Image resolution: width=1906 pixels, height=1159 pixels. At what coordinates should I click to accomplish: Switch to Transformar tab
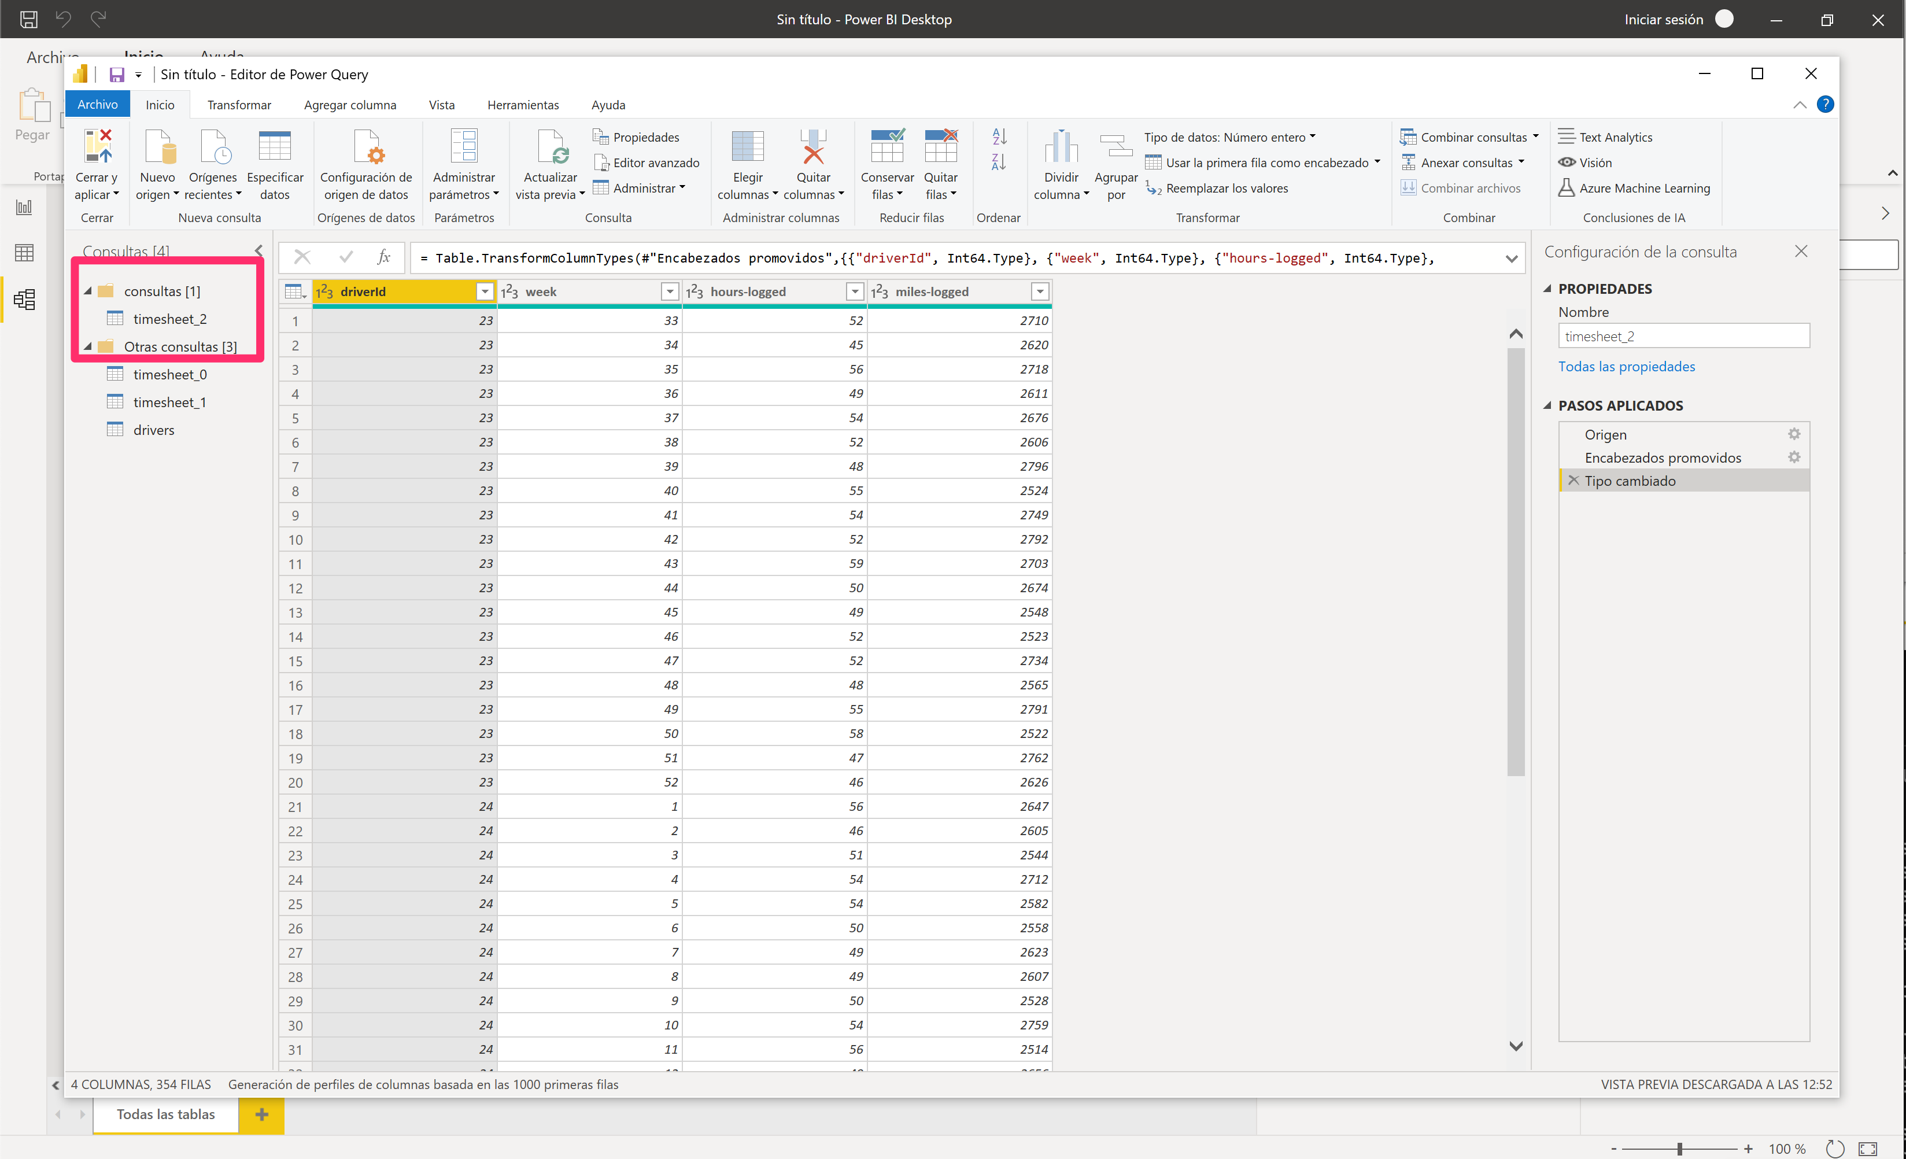[x=239, y=105]
